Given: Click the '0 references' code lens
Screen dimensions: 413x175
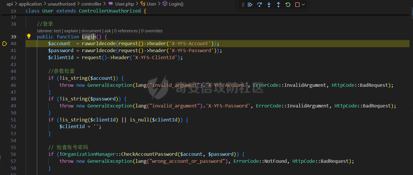Looking at the screenshot, I should (x=126, y=31).
